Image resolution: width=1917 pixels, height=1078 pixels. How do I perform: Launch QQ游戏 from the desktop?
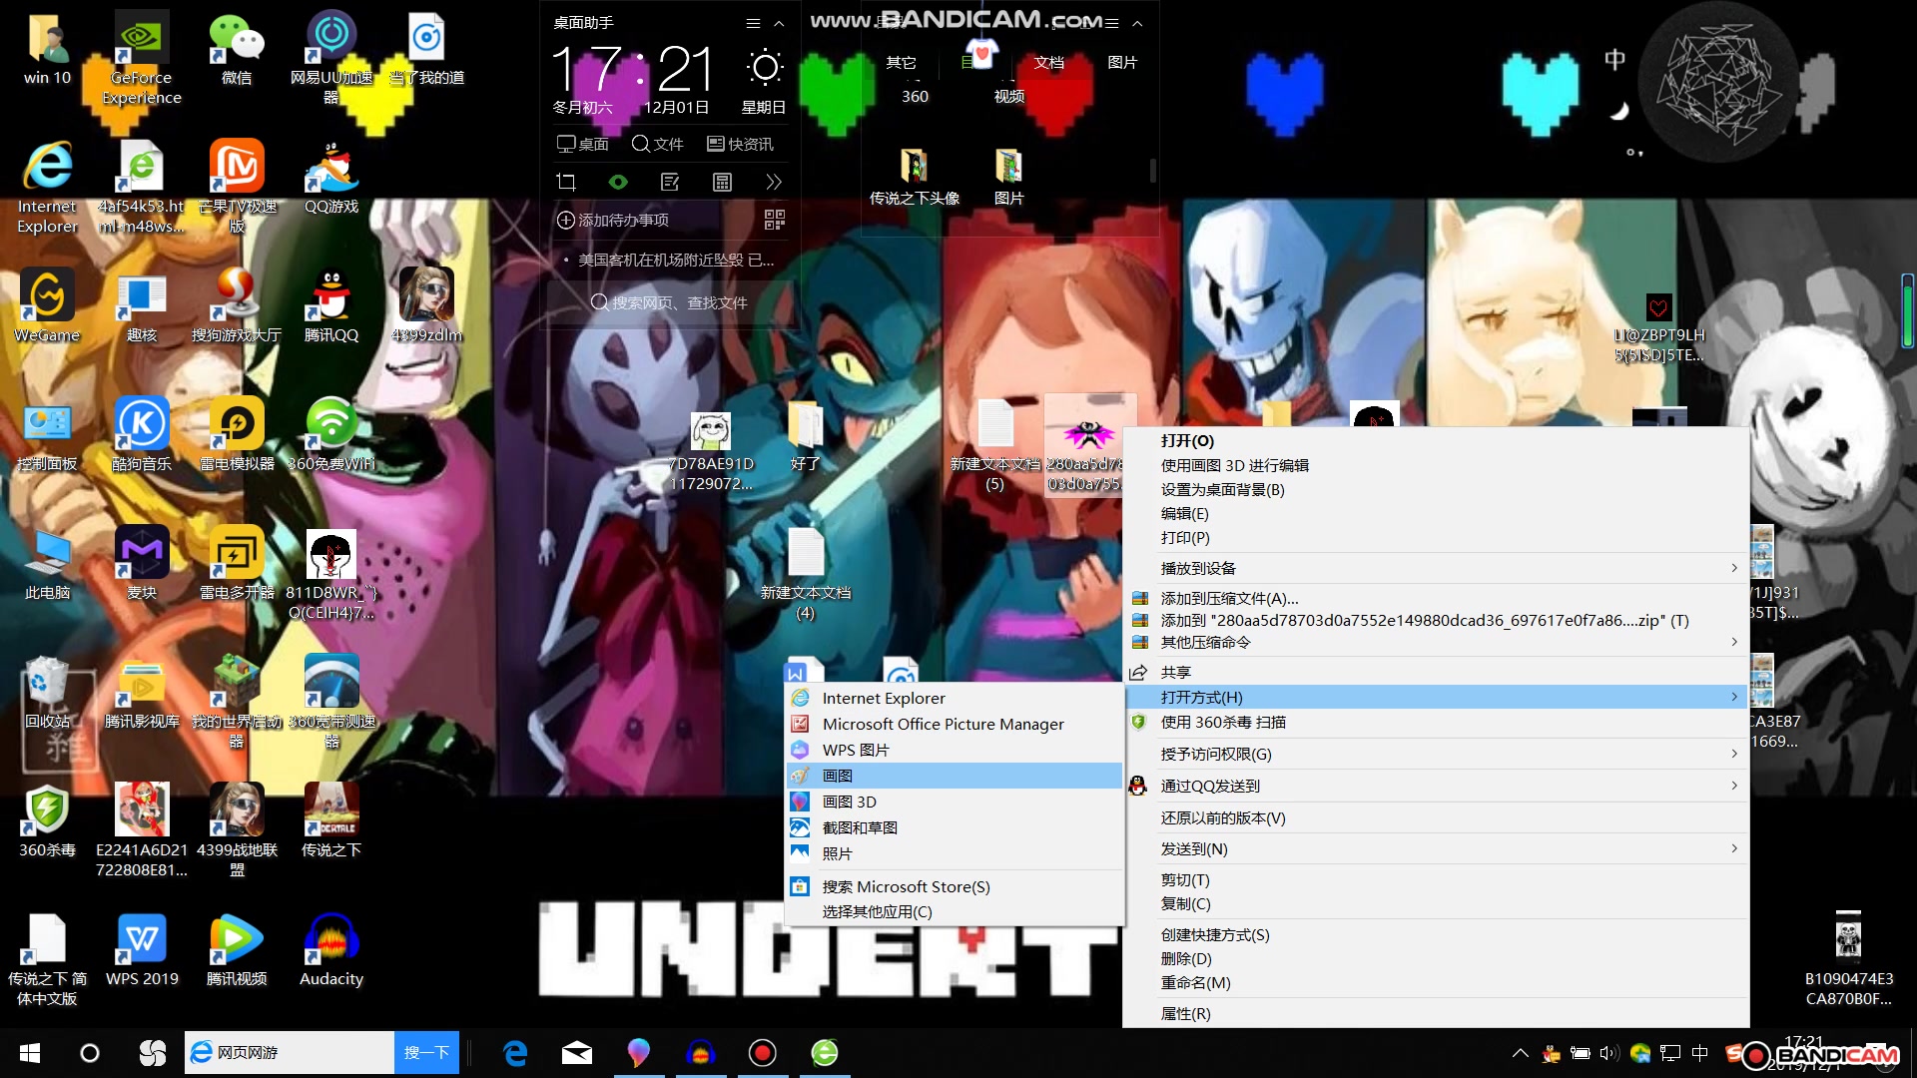(x=331, y=177)
